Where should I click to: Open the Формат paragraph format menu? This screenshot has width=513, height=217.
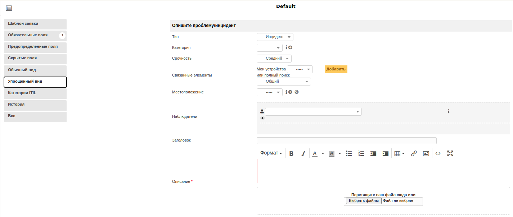[271, 153]
